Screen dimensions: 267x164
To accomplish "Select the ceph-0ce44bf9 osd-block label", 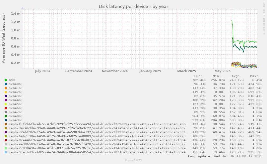I will [x=97, y=140].
